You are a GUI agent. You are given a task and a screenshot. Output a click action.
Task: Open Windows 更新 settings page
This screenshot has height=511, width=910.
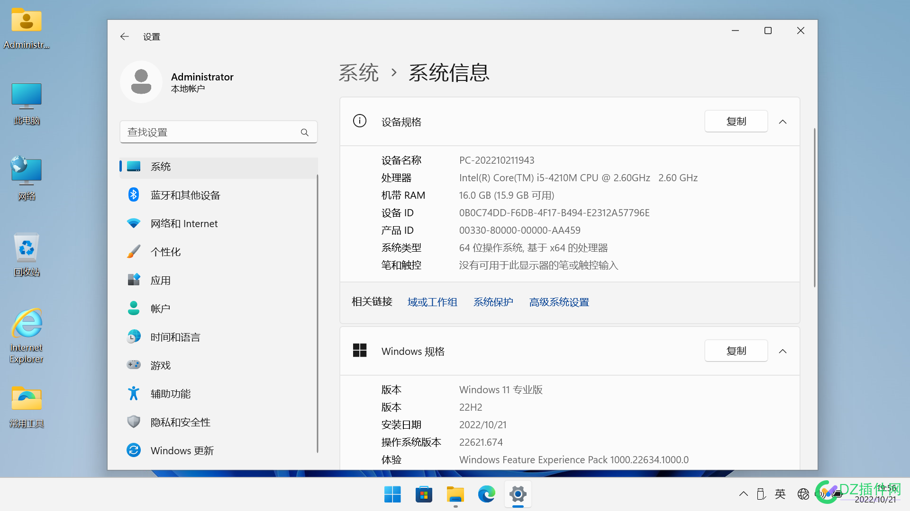[x=218, y=450]
